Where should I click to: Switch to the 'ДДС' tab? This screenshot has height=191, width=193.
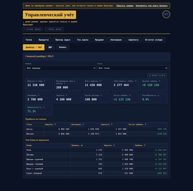tap(50, 47)
